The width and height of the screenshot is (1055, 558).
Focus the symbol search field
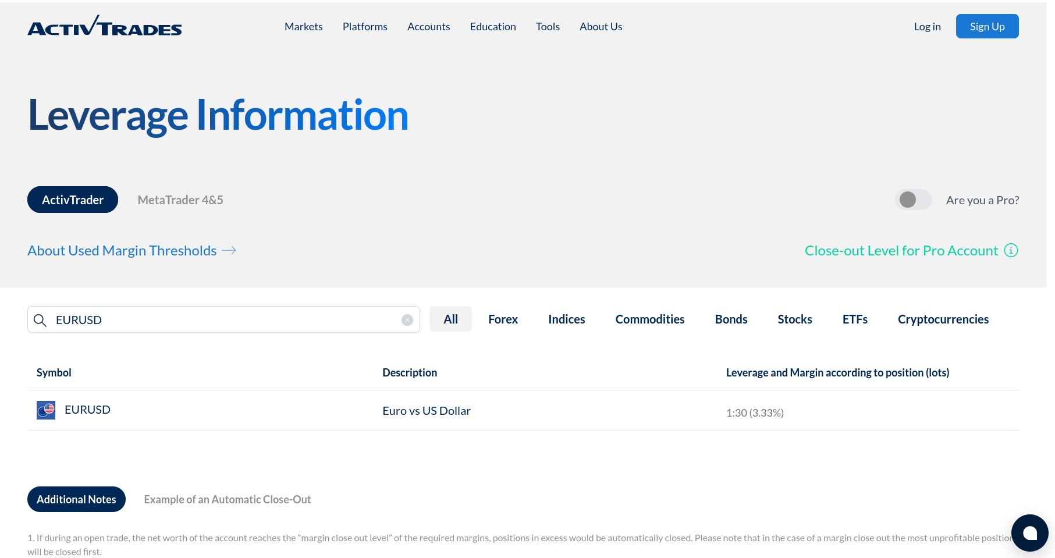point(223,319)
